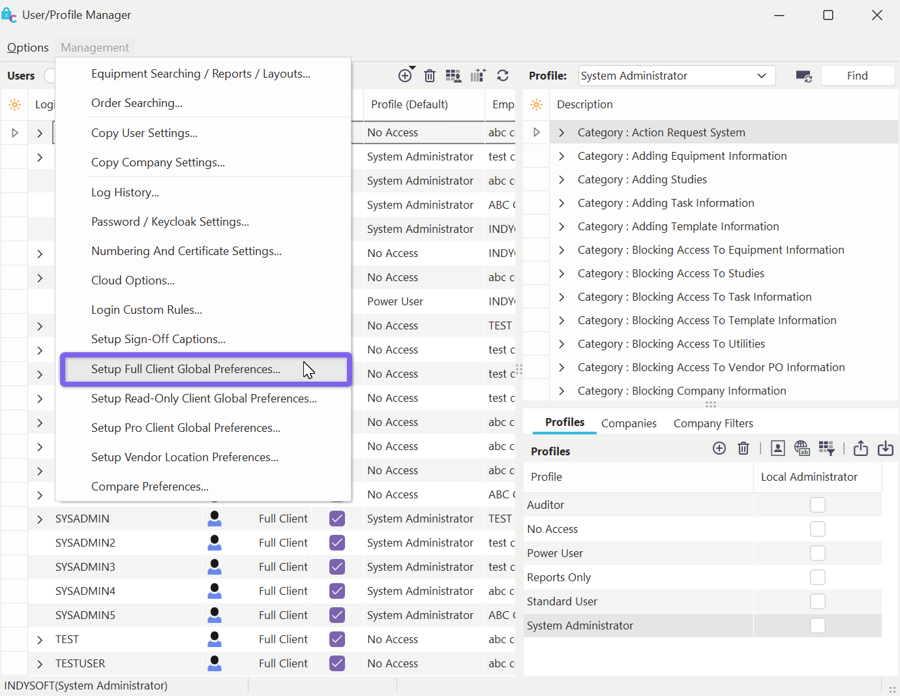Choose Copy User Settings from menu
The height and width of the screenshot is (696, 900).
pyautogui.click(x=144, y=133)
